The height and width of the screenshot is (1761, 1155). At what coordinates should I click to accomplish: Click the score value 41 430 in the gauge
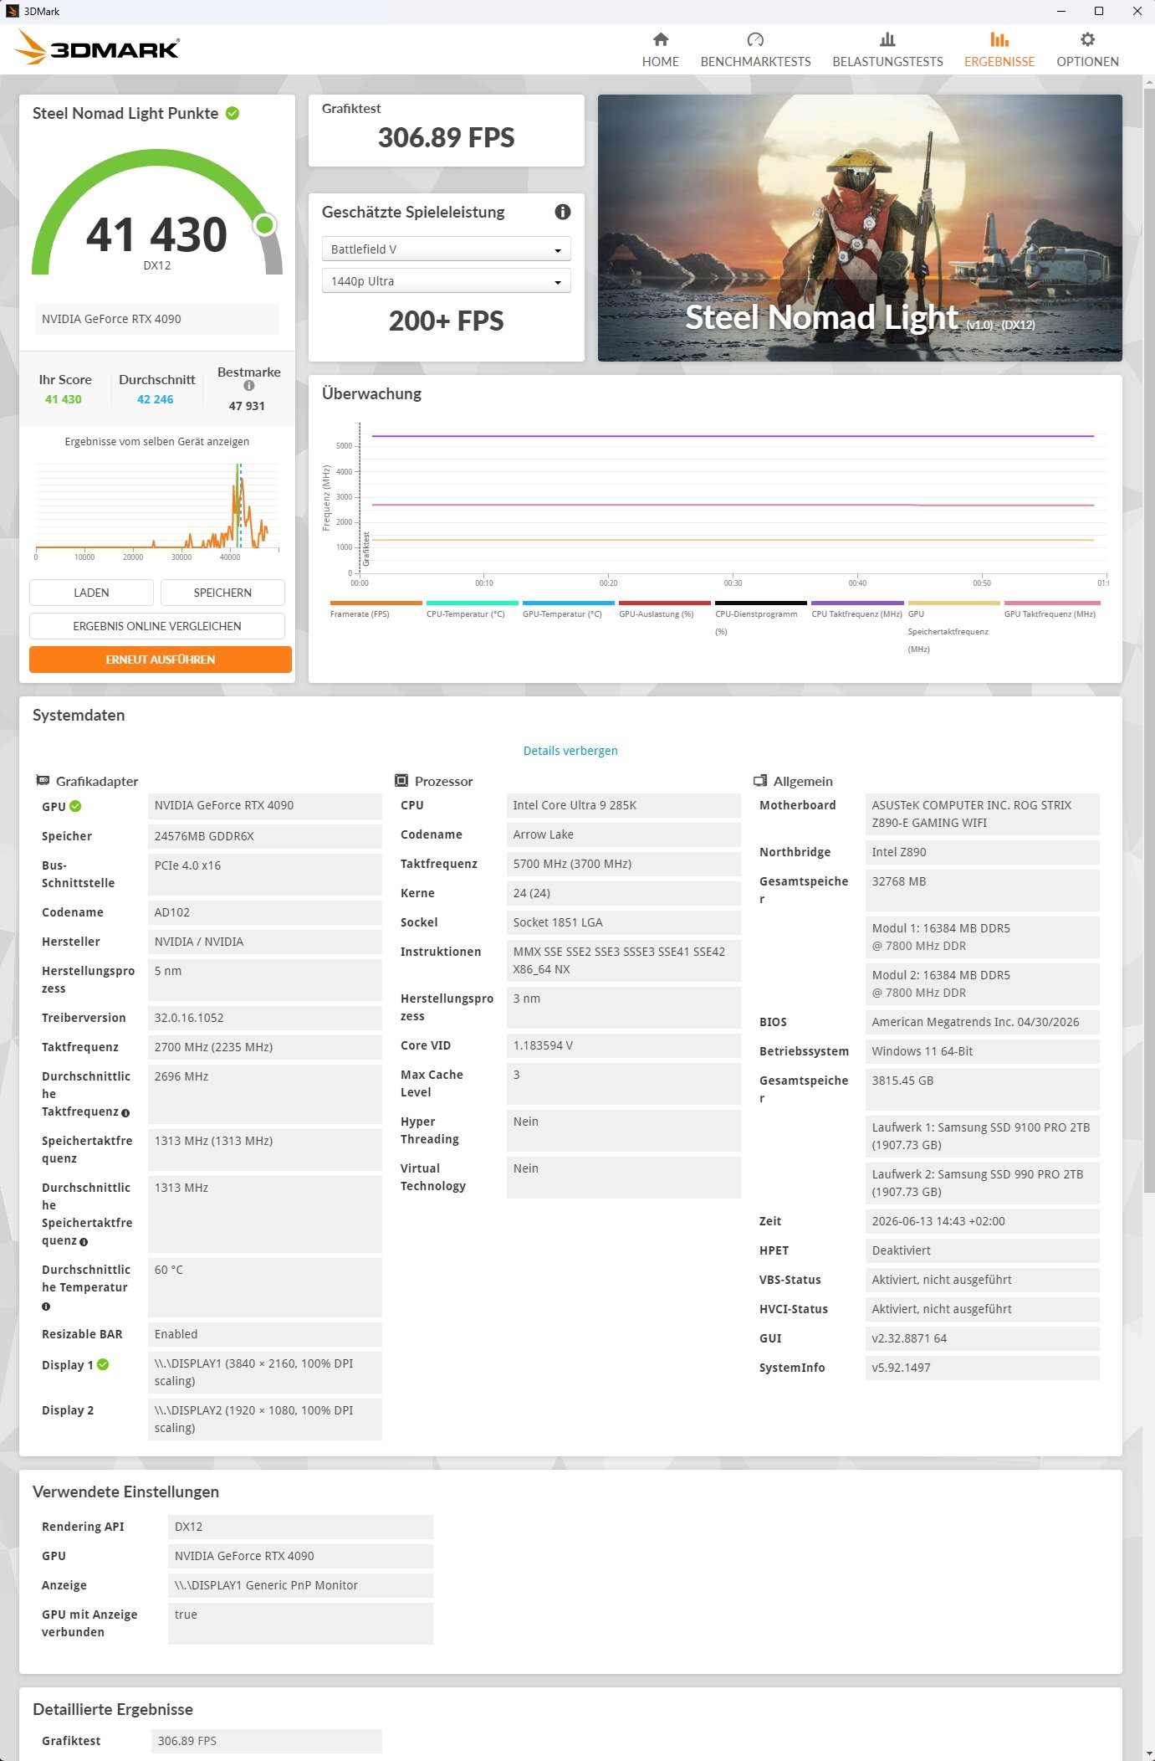[x=156, y=234]
